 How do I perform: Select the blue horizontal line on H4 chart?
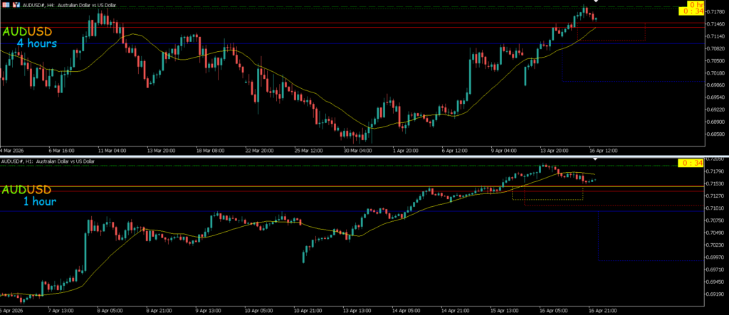click(285, 43)
